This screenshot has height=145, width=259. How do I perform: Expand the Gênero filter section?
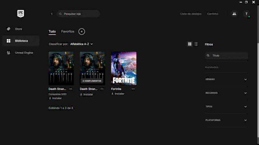tap(226, 79)
